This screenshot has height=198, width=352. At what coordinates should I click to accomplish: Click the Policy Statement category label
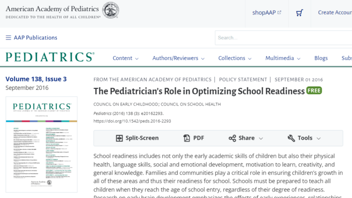point(243,79)
